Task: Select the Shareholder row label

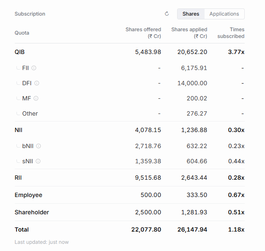Action: [x=32, y=212]
